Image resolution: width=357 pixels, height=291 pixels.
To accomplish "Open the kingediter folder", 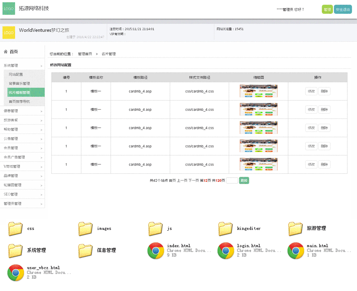I will (226, 229).
